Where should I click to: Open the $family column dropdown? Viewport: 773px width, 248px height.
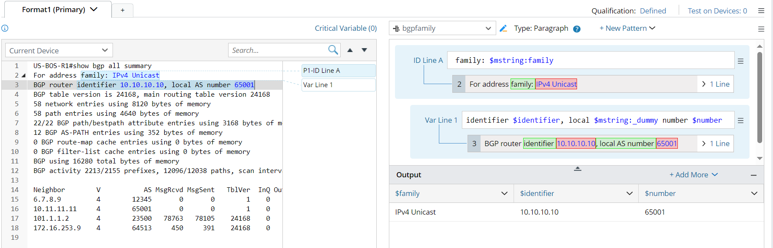pos(504,193)
